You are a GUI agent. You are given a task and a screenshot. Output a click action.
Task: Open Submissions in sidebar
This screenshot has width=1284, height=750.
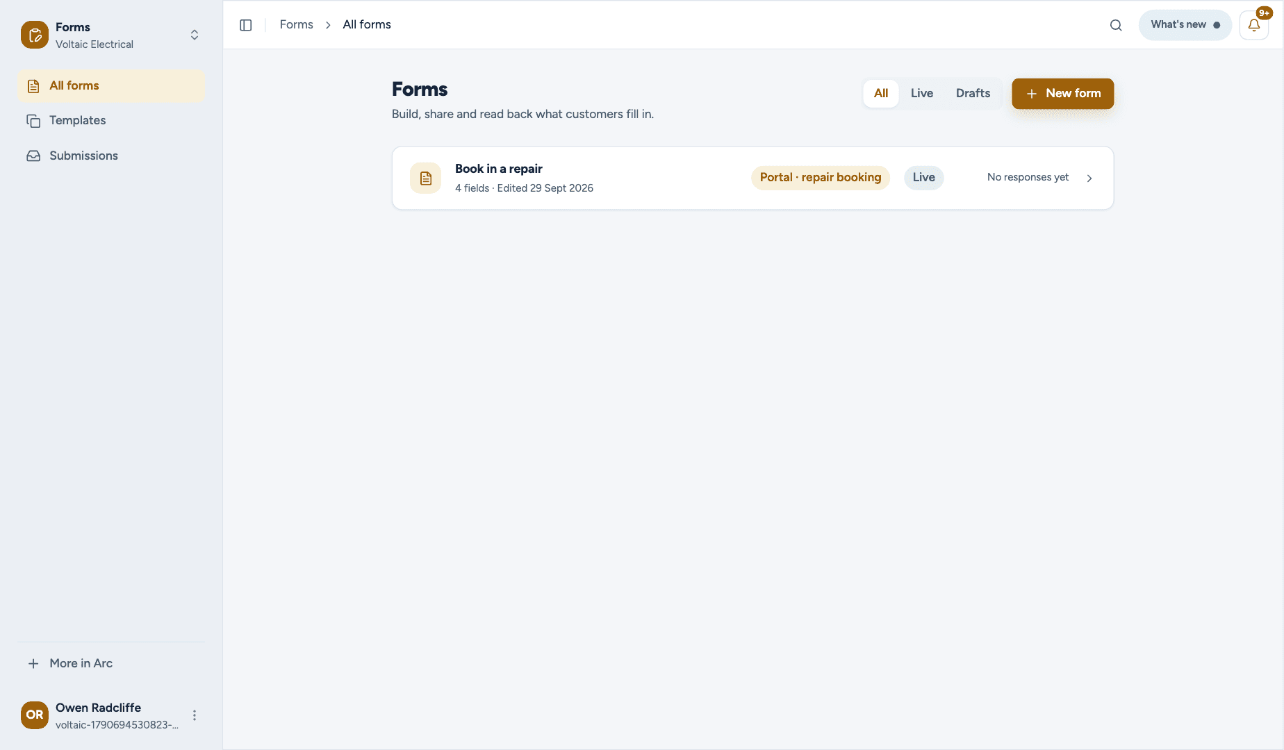pos(111,156)
